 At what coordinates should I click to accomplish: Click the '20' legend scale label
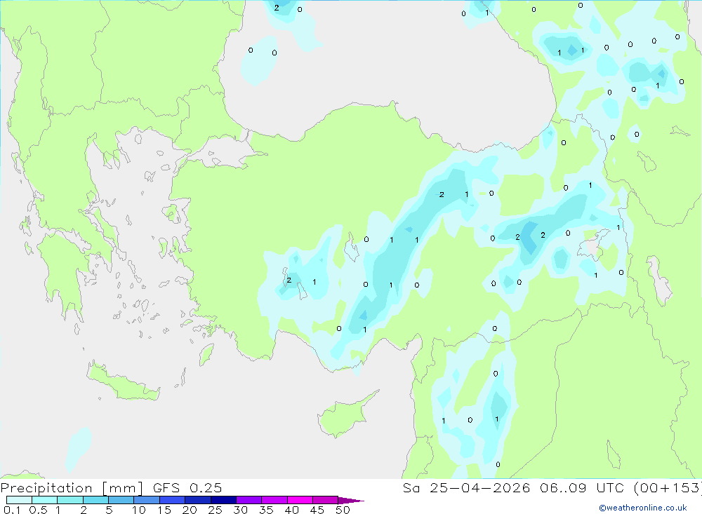pyautogui.click(x=190, y=510)
